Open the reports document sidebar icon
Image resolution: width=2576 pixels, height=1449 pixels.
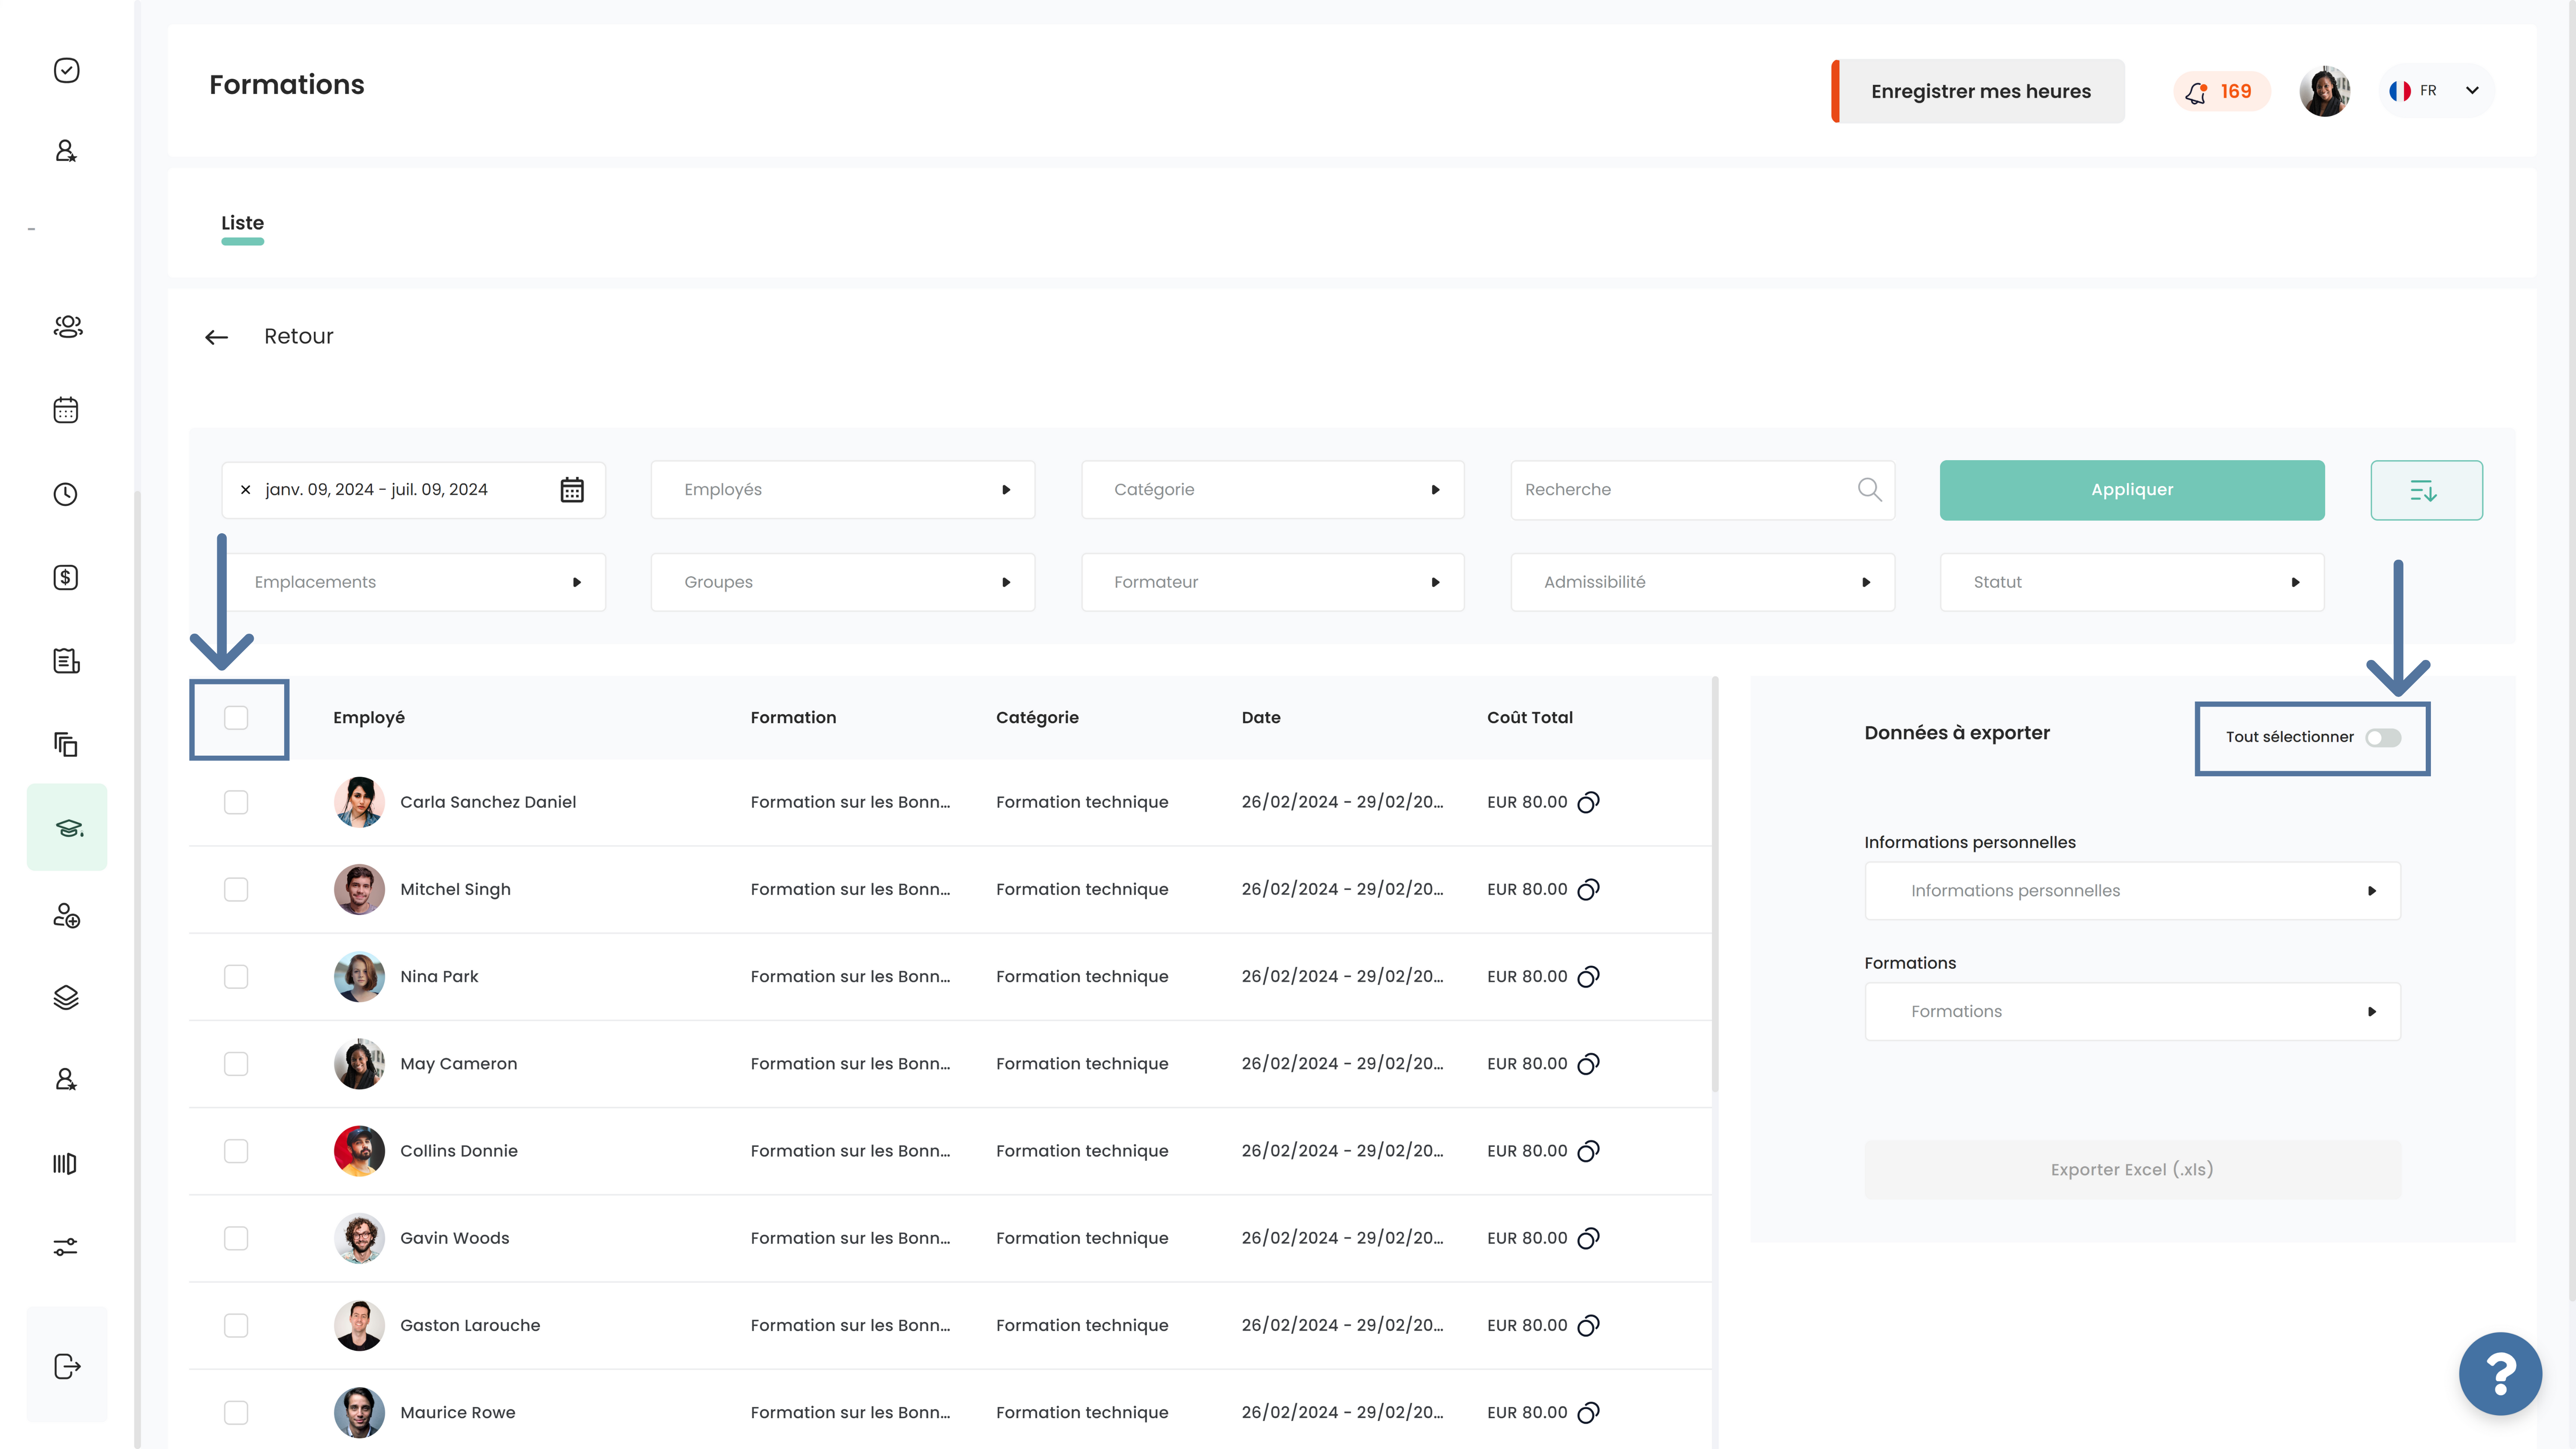(66, 661)
